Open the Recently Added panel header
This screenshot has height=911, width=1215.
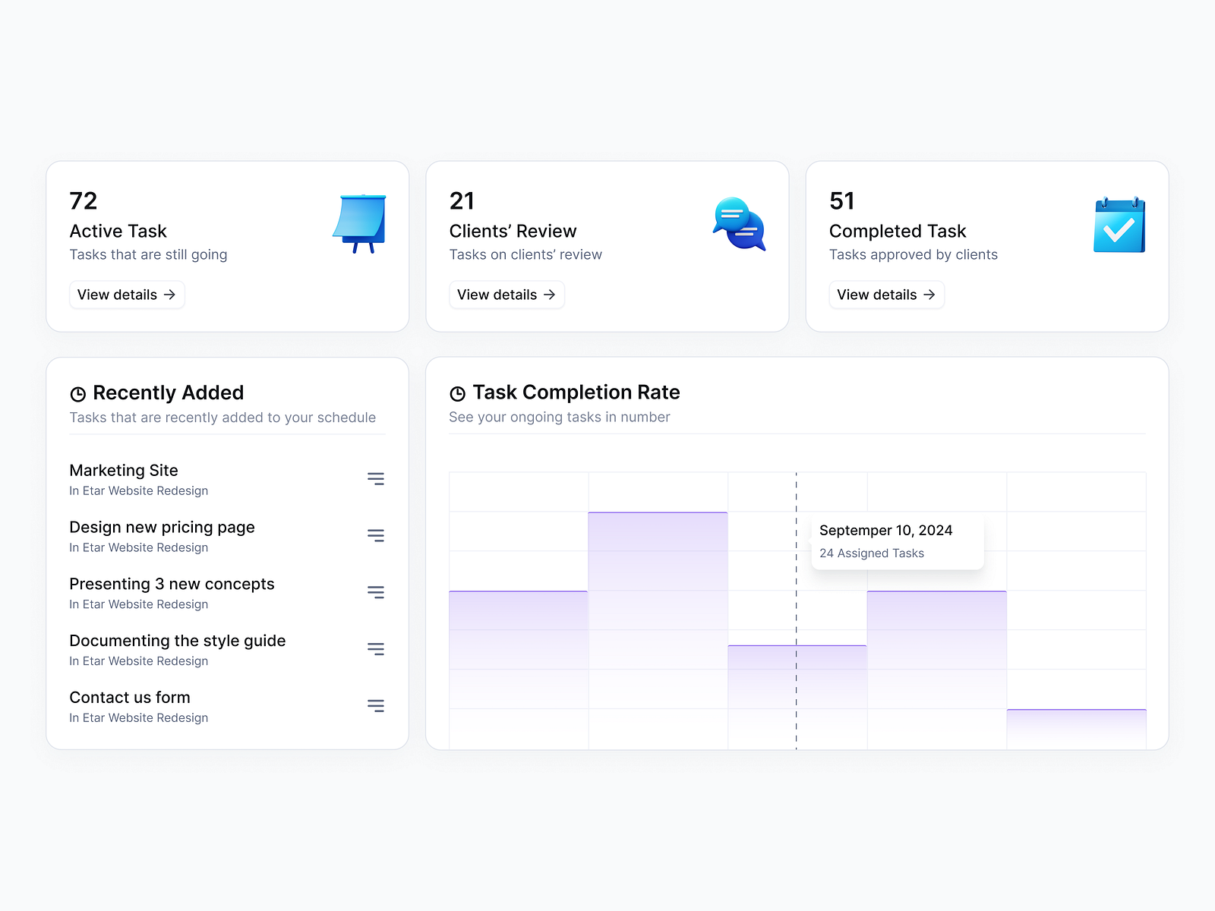[x=167, y=393]
